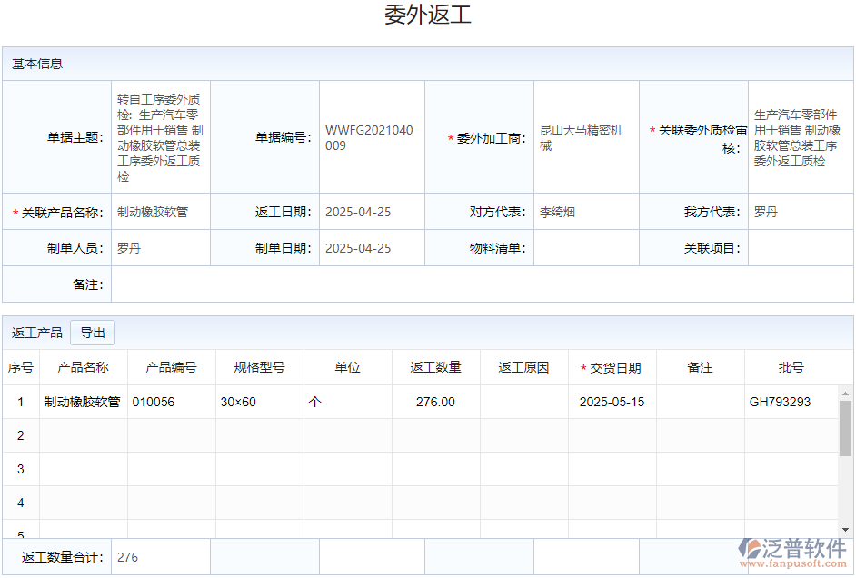Screen dimensions: 856x578
Task: Click the 单据编号 value WWFG2021040009
Action: pos(371,138)
